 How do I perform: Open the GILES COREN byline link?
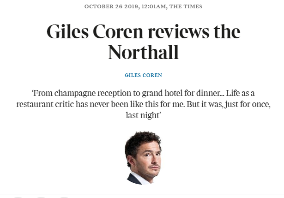143,75
